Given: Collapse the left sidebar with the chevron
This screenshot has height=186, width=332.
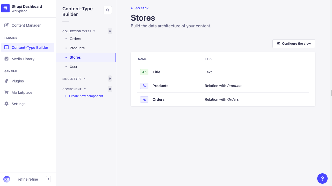Looking at the screenshot, I should [x=48, y=179].
